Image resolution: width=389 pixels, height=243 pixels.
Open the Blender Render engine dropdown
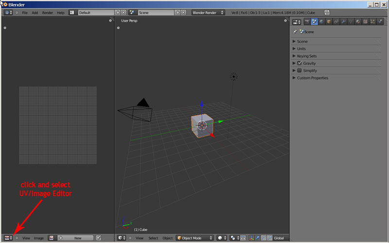pyautogui.click(x=208, y=12)
